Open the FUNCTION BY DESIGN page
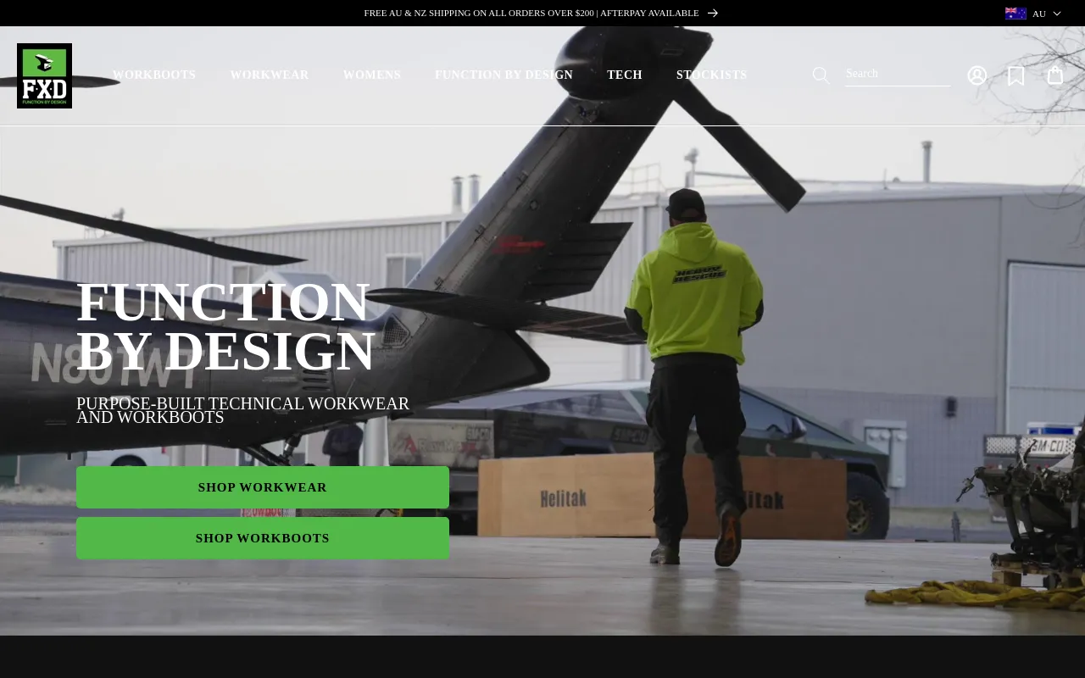The height and width of the screenshot is (678, 1085). point(504,75)
